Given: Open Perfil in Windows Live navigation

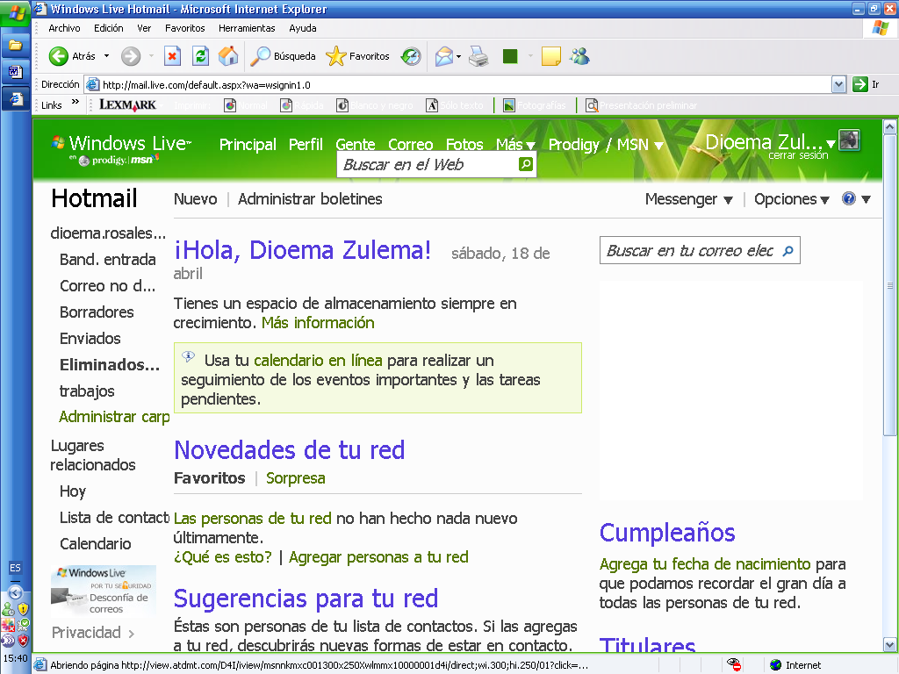Looking at the screenshot, I should coord(306,145).
